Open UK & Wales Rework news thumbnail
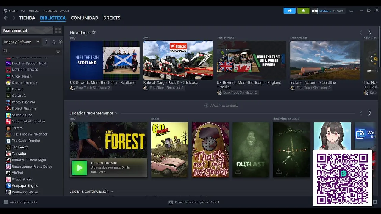This screenshot has width=381, height=214. 252,60
